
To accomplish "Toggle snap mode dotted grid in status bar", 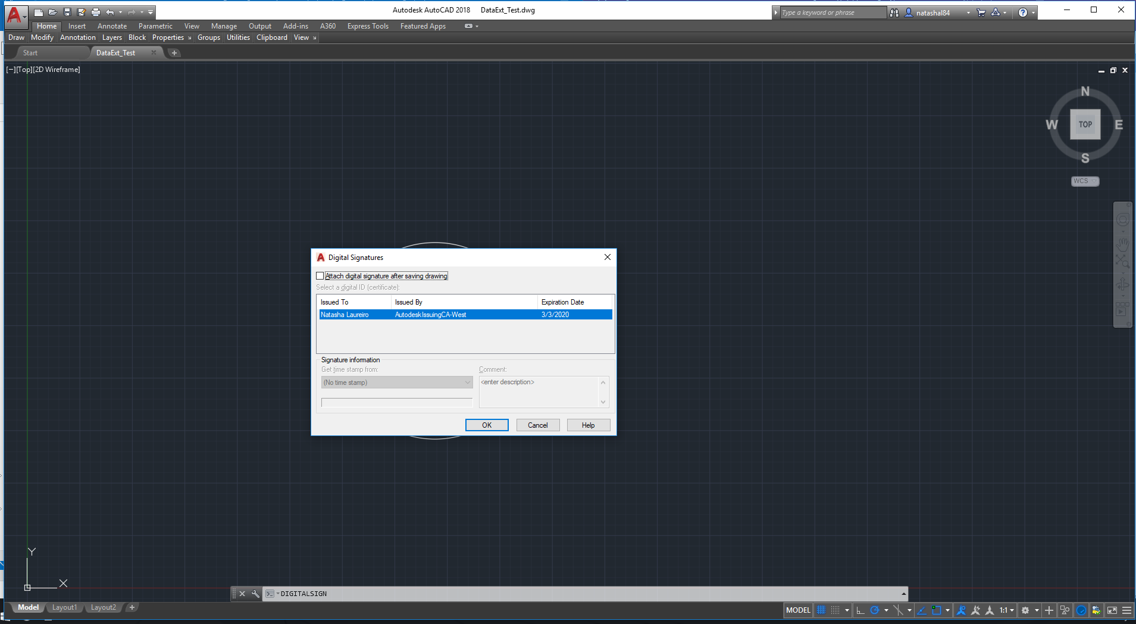I will (x=835, y=610).
